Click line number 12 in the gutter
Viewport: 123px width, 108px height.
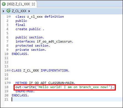click(6, 62)
